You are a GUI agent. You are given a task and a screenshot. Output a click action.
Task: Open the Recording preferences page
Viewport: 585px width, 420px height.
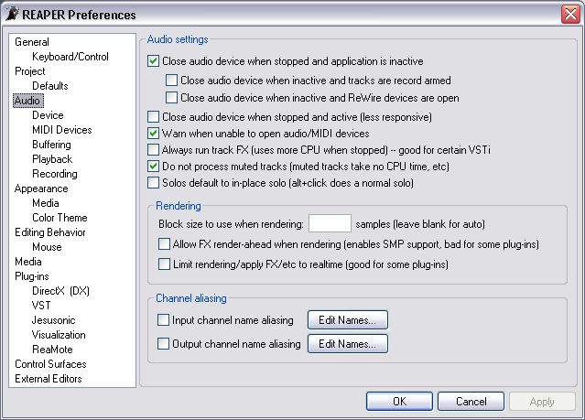55,174
